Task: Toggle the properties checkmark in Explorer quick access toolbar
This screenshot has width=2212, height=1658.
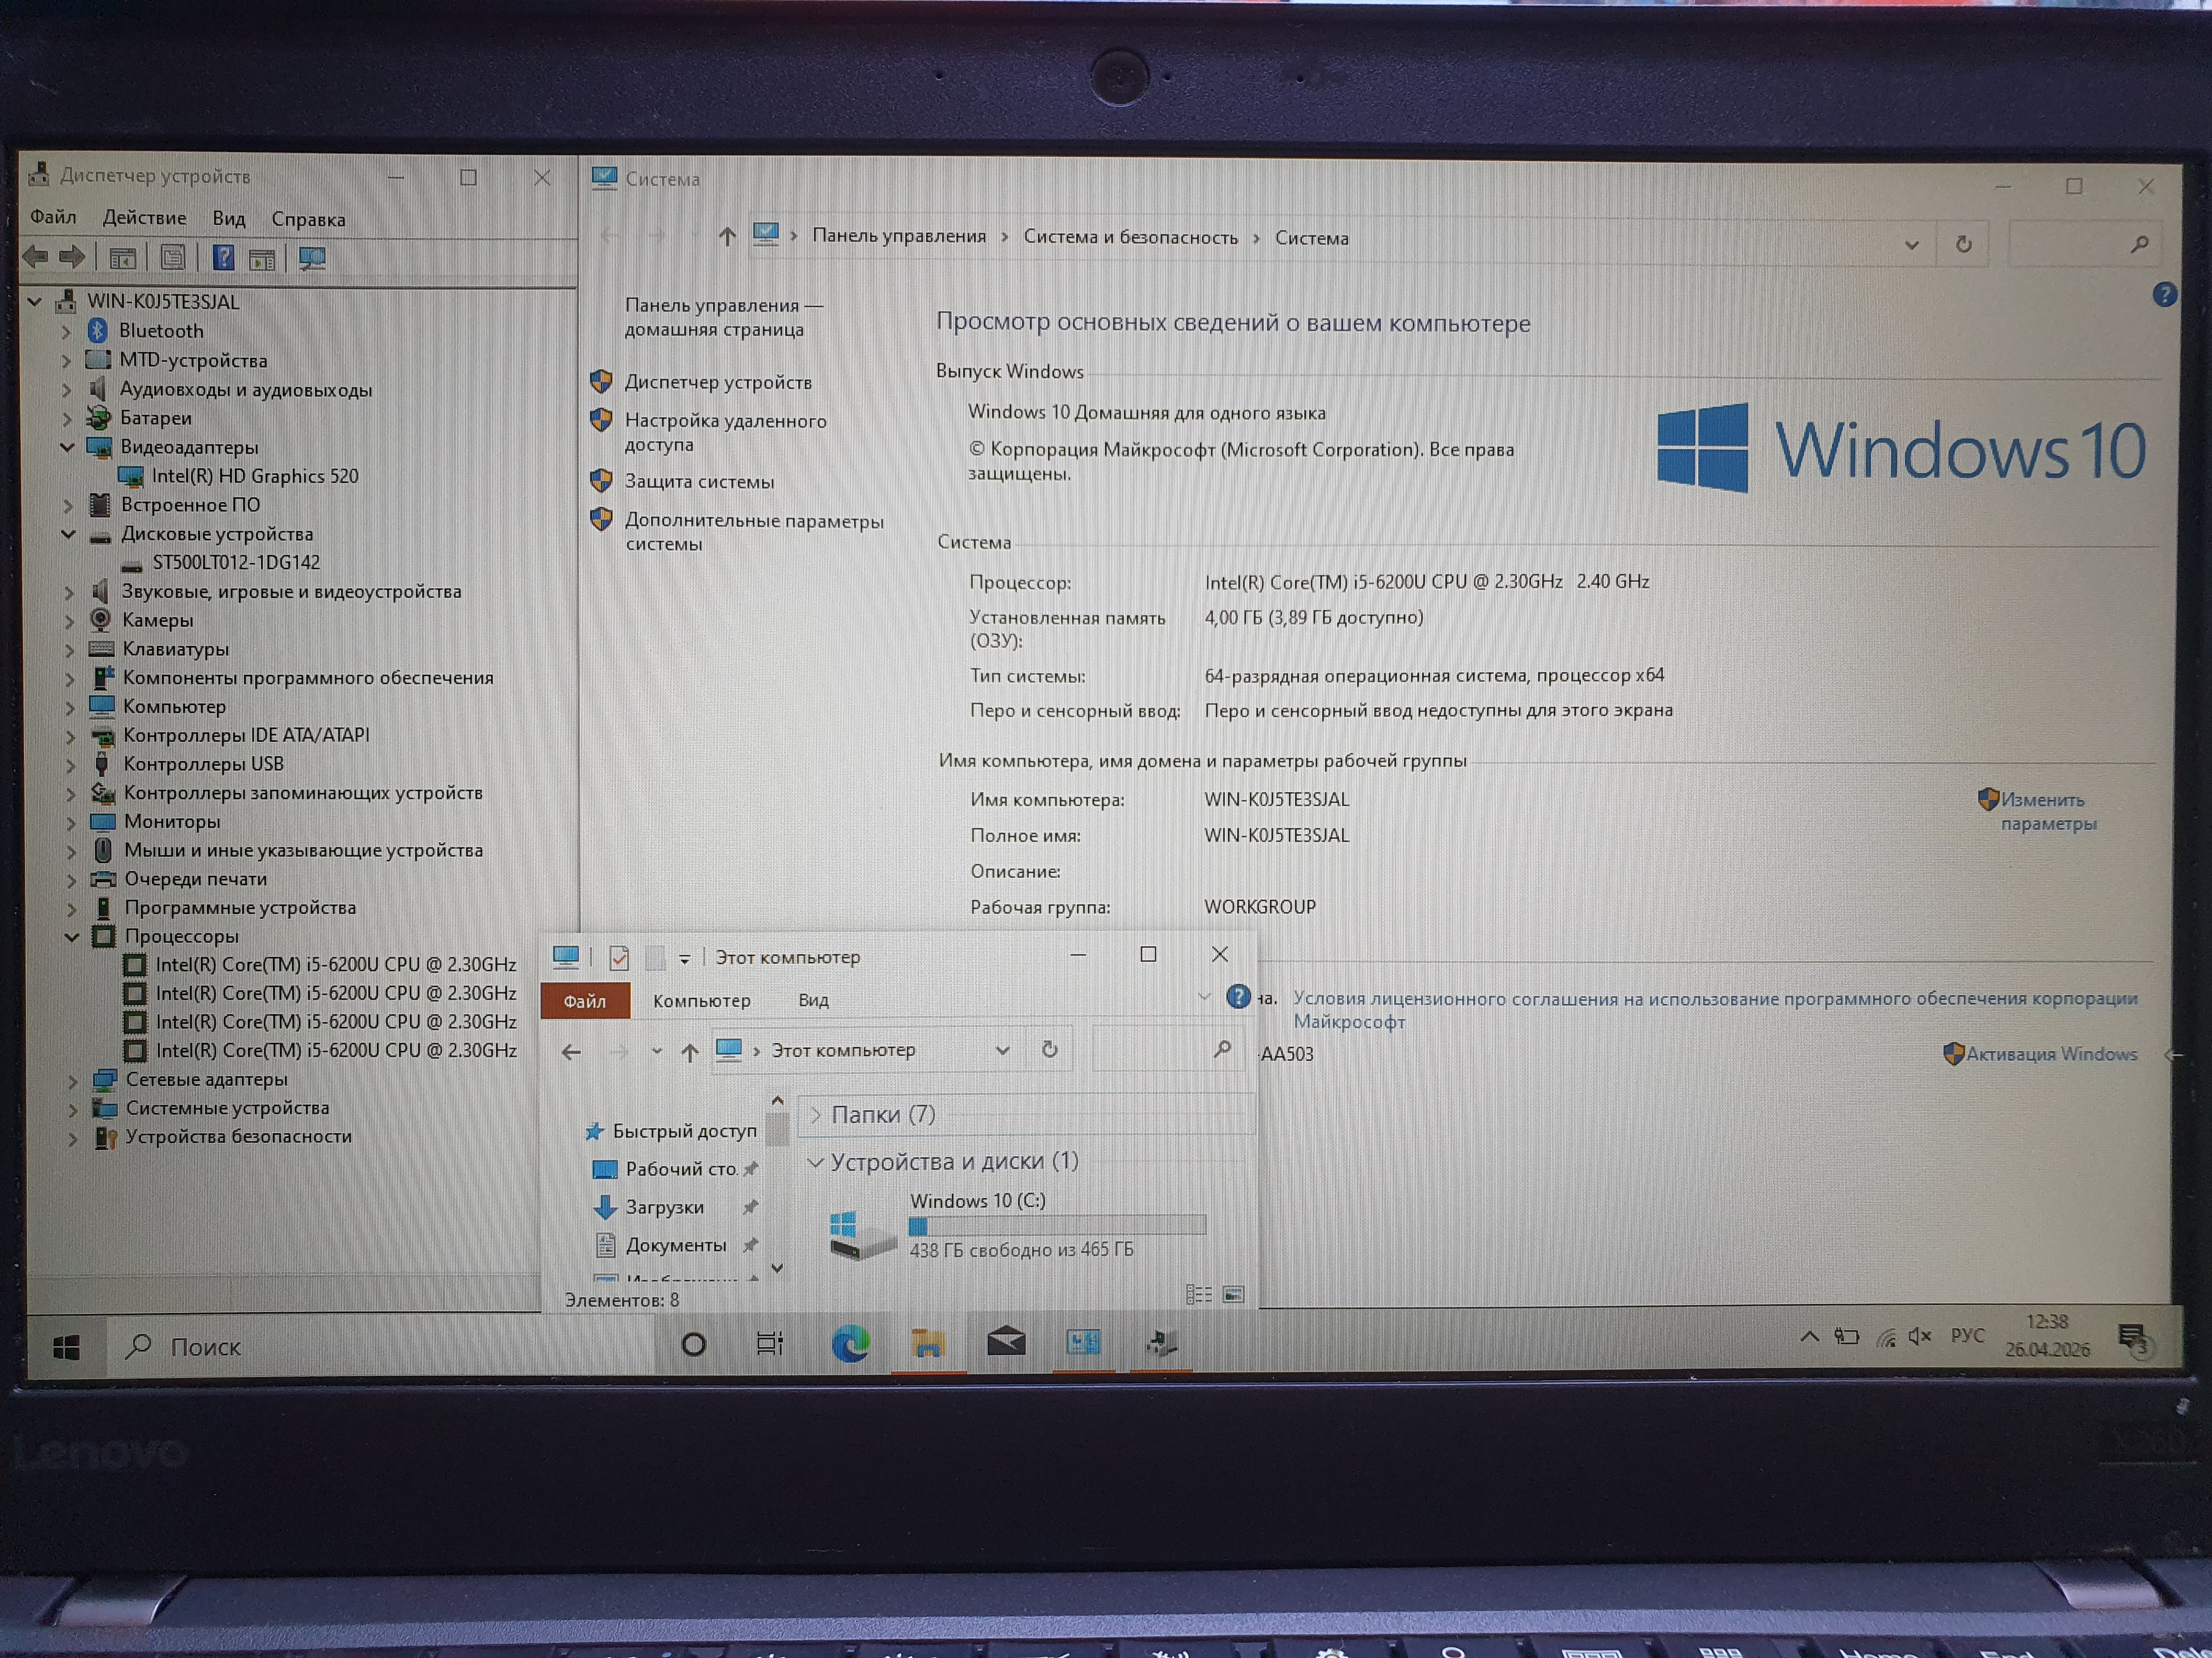Action: [619, 958]
